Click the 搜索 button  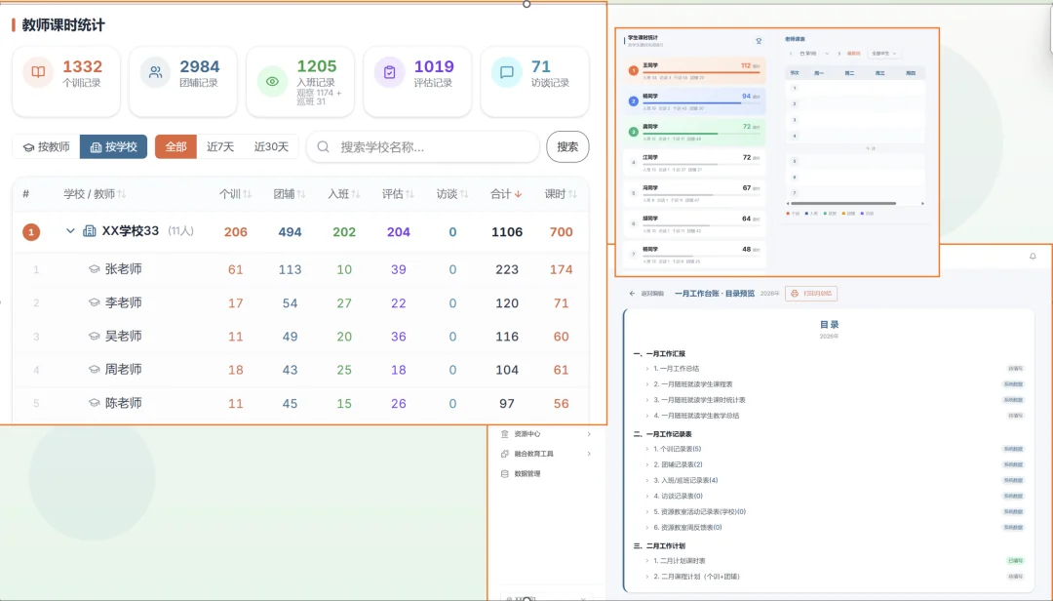[567, 146]
